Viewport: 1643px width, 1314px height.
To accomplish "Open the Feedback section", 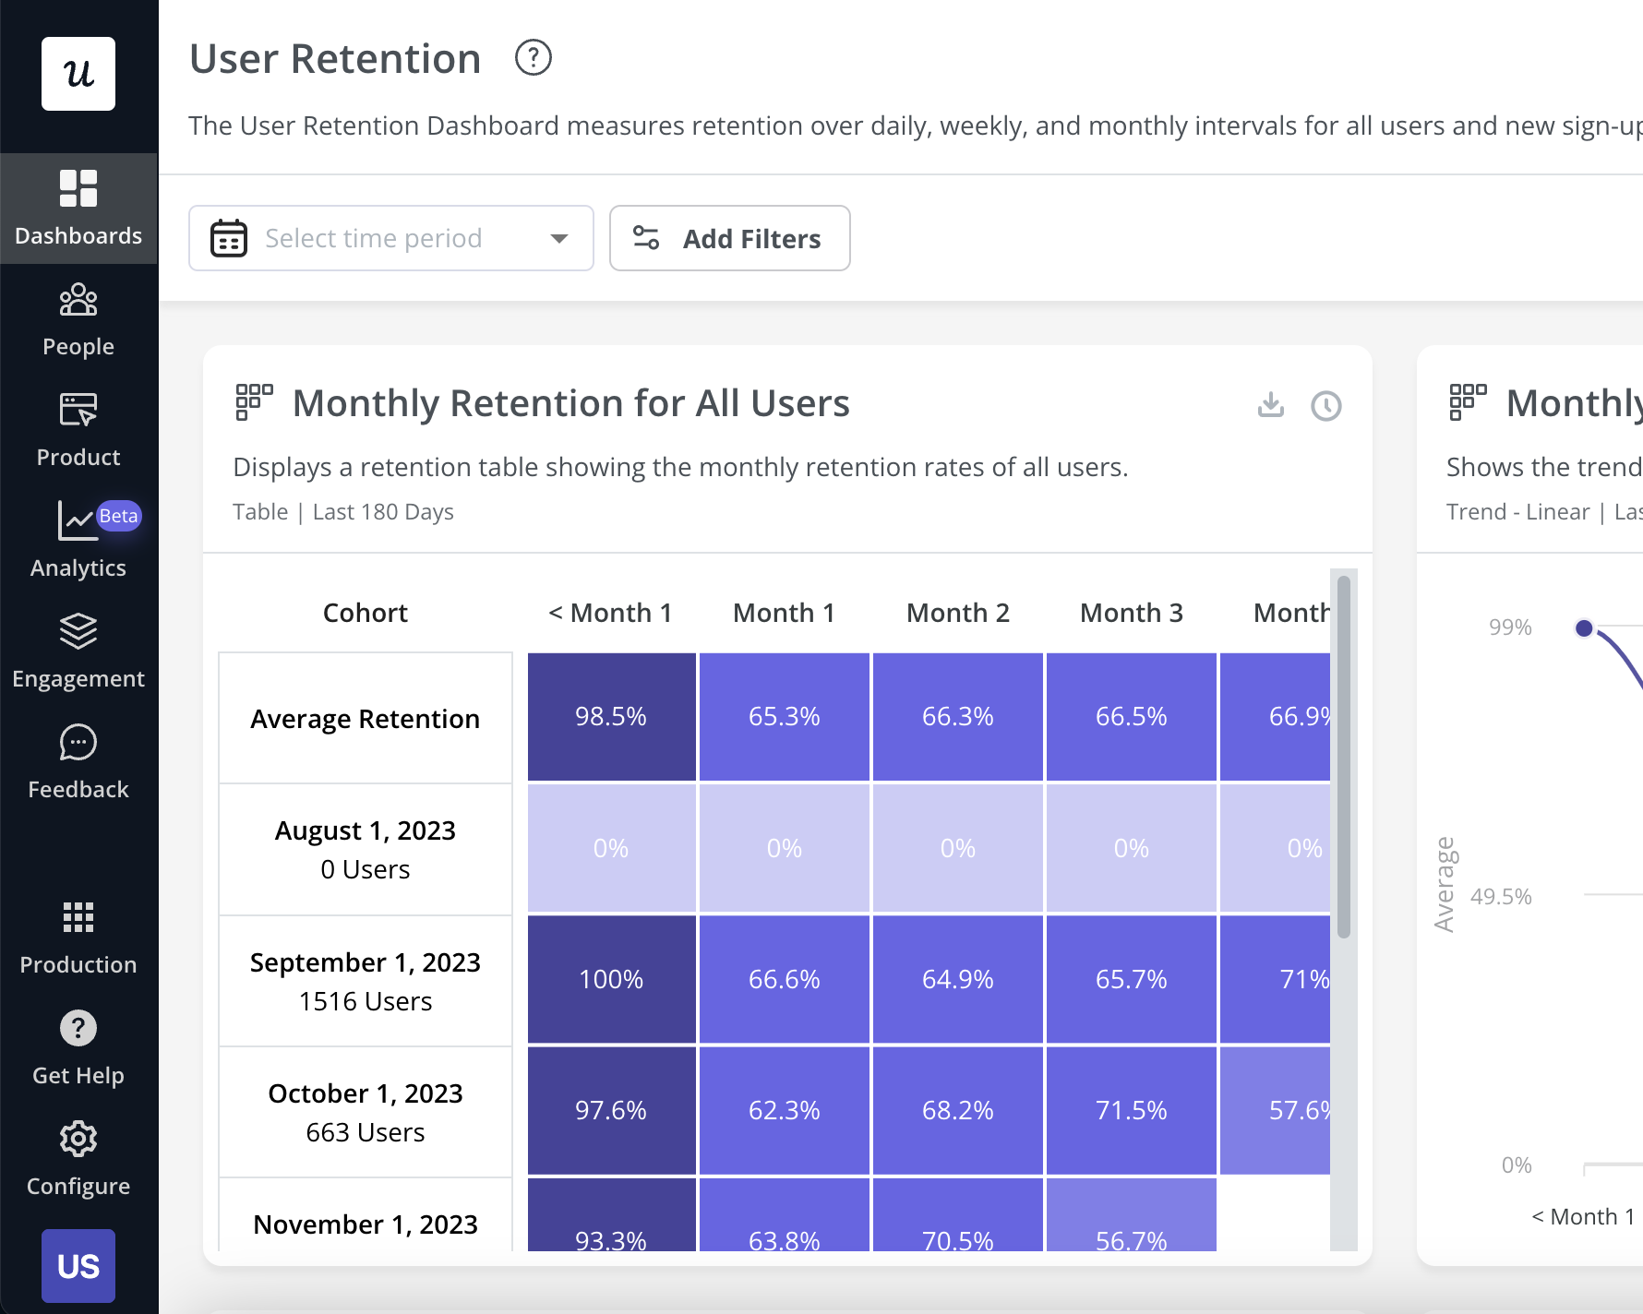I will (x=78, y=762).
